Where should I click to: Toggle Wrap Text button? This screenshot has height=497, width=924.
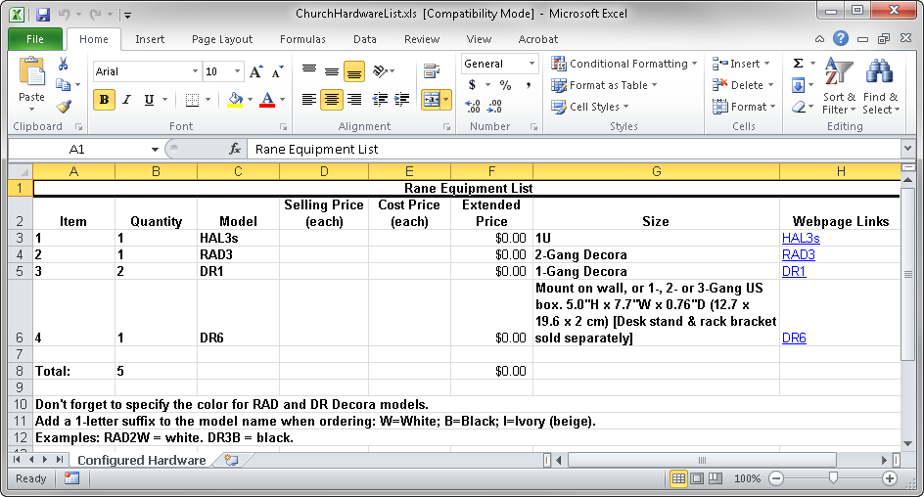pyautogui.click(x=432, y=71)
